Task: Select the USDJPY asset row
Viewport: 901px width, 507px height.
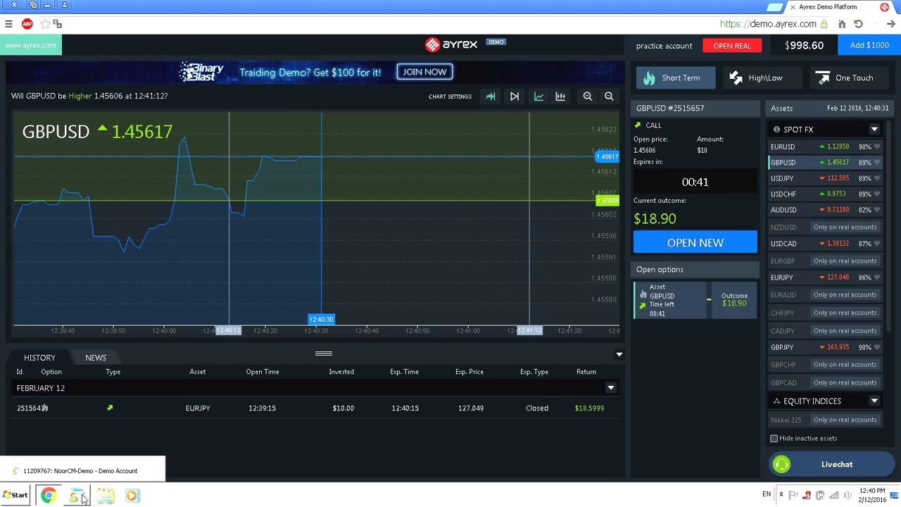Action: tap(825, 179)
